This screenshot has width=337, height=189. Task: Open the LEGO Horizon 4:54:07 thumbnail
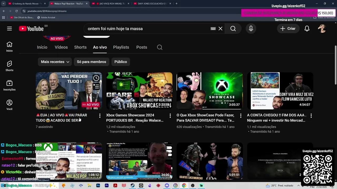pos(280,91)
